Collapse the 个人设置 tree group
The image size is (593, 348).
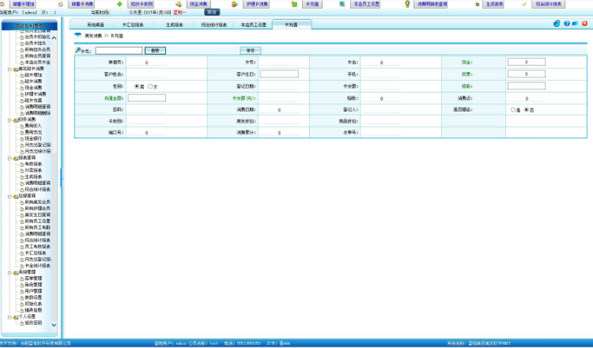click(x=9, y=317)
